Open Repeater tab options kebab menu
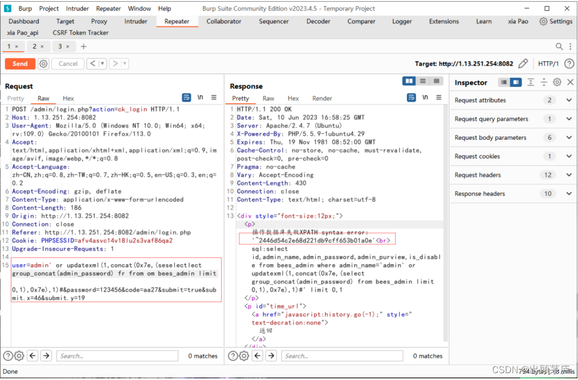 (570, 47)
